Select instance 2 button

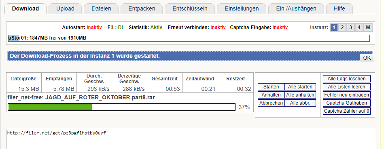click(x=342, y=27)
